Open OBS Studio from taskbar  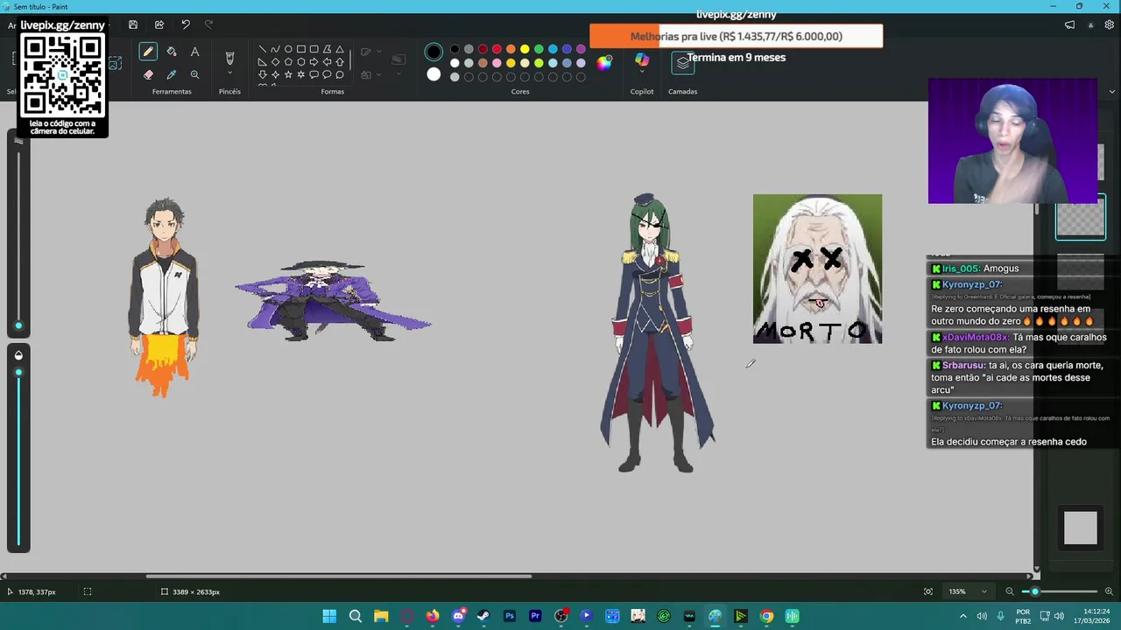pyautogui.click(x=560, y=616)
